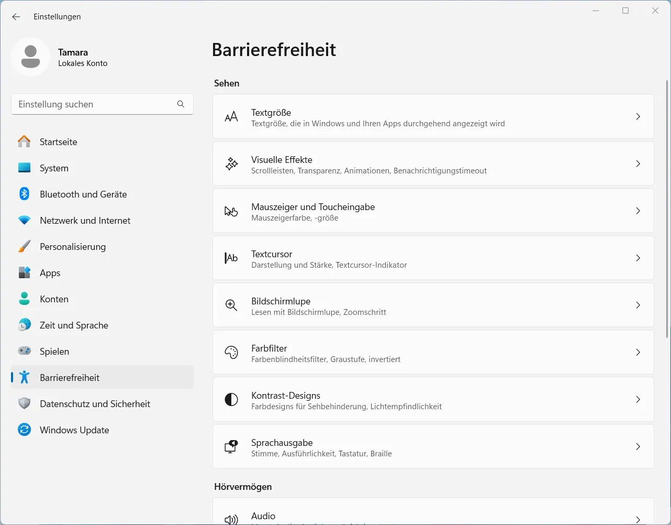Open the Sprachausgabe row chevron

pos(638,446)
